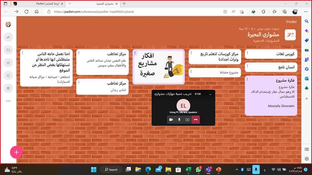
Task: Click the user profile avatar in sidebar
Action: click(8, 24)
